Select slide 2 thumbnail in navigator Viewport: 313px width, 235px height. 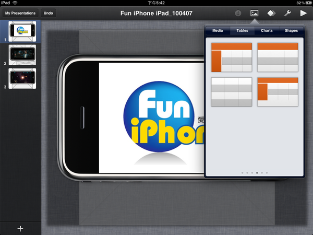pos(22,55)
